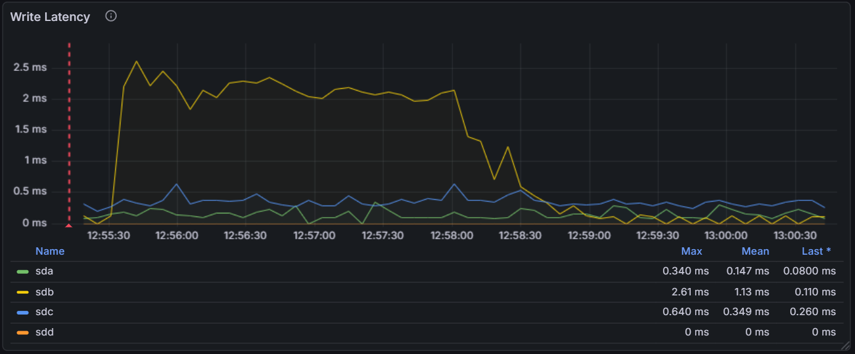
Task: Toggle the sdb series in the legend
Action: 44,292
